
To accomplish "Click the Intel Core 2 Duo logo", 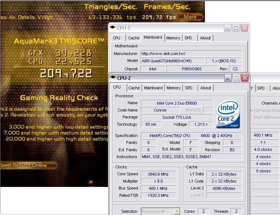I will (228, 114).
